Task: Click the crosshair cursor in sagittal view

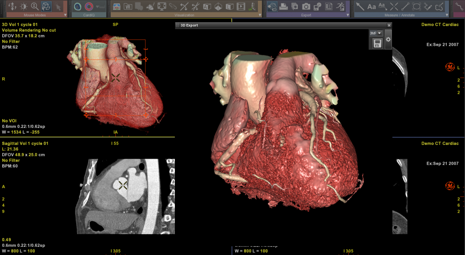Action: click(x=123, y=186)
